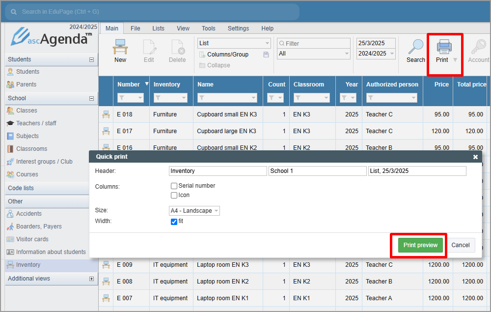Open the List view dropdown
This screenshot has width=491, height=312.
[234, 43]
